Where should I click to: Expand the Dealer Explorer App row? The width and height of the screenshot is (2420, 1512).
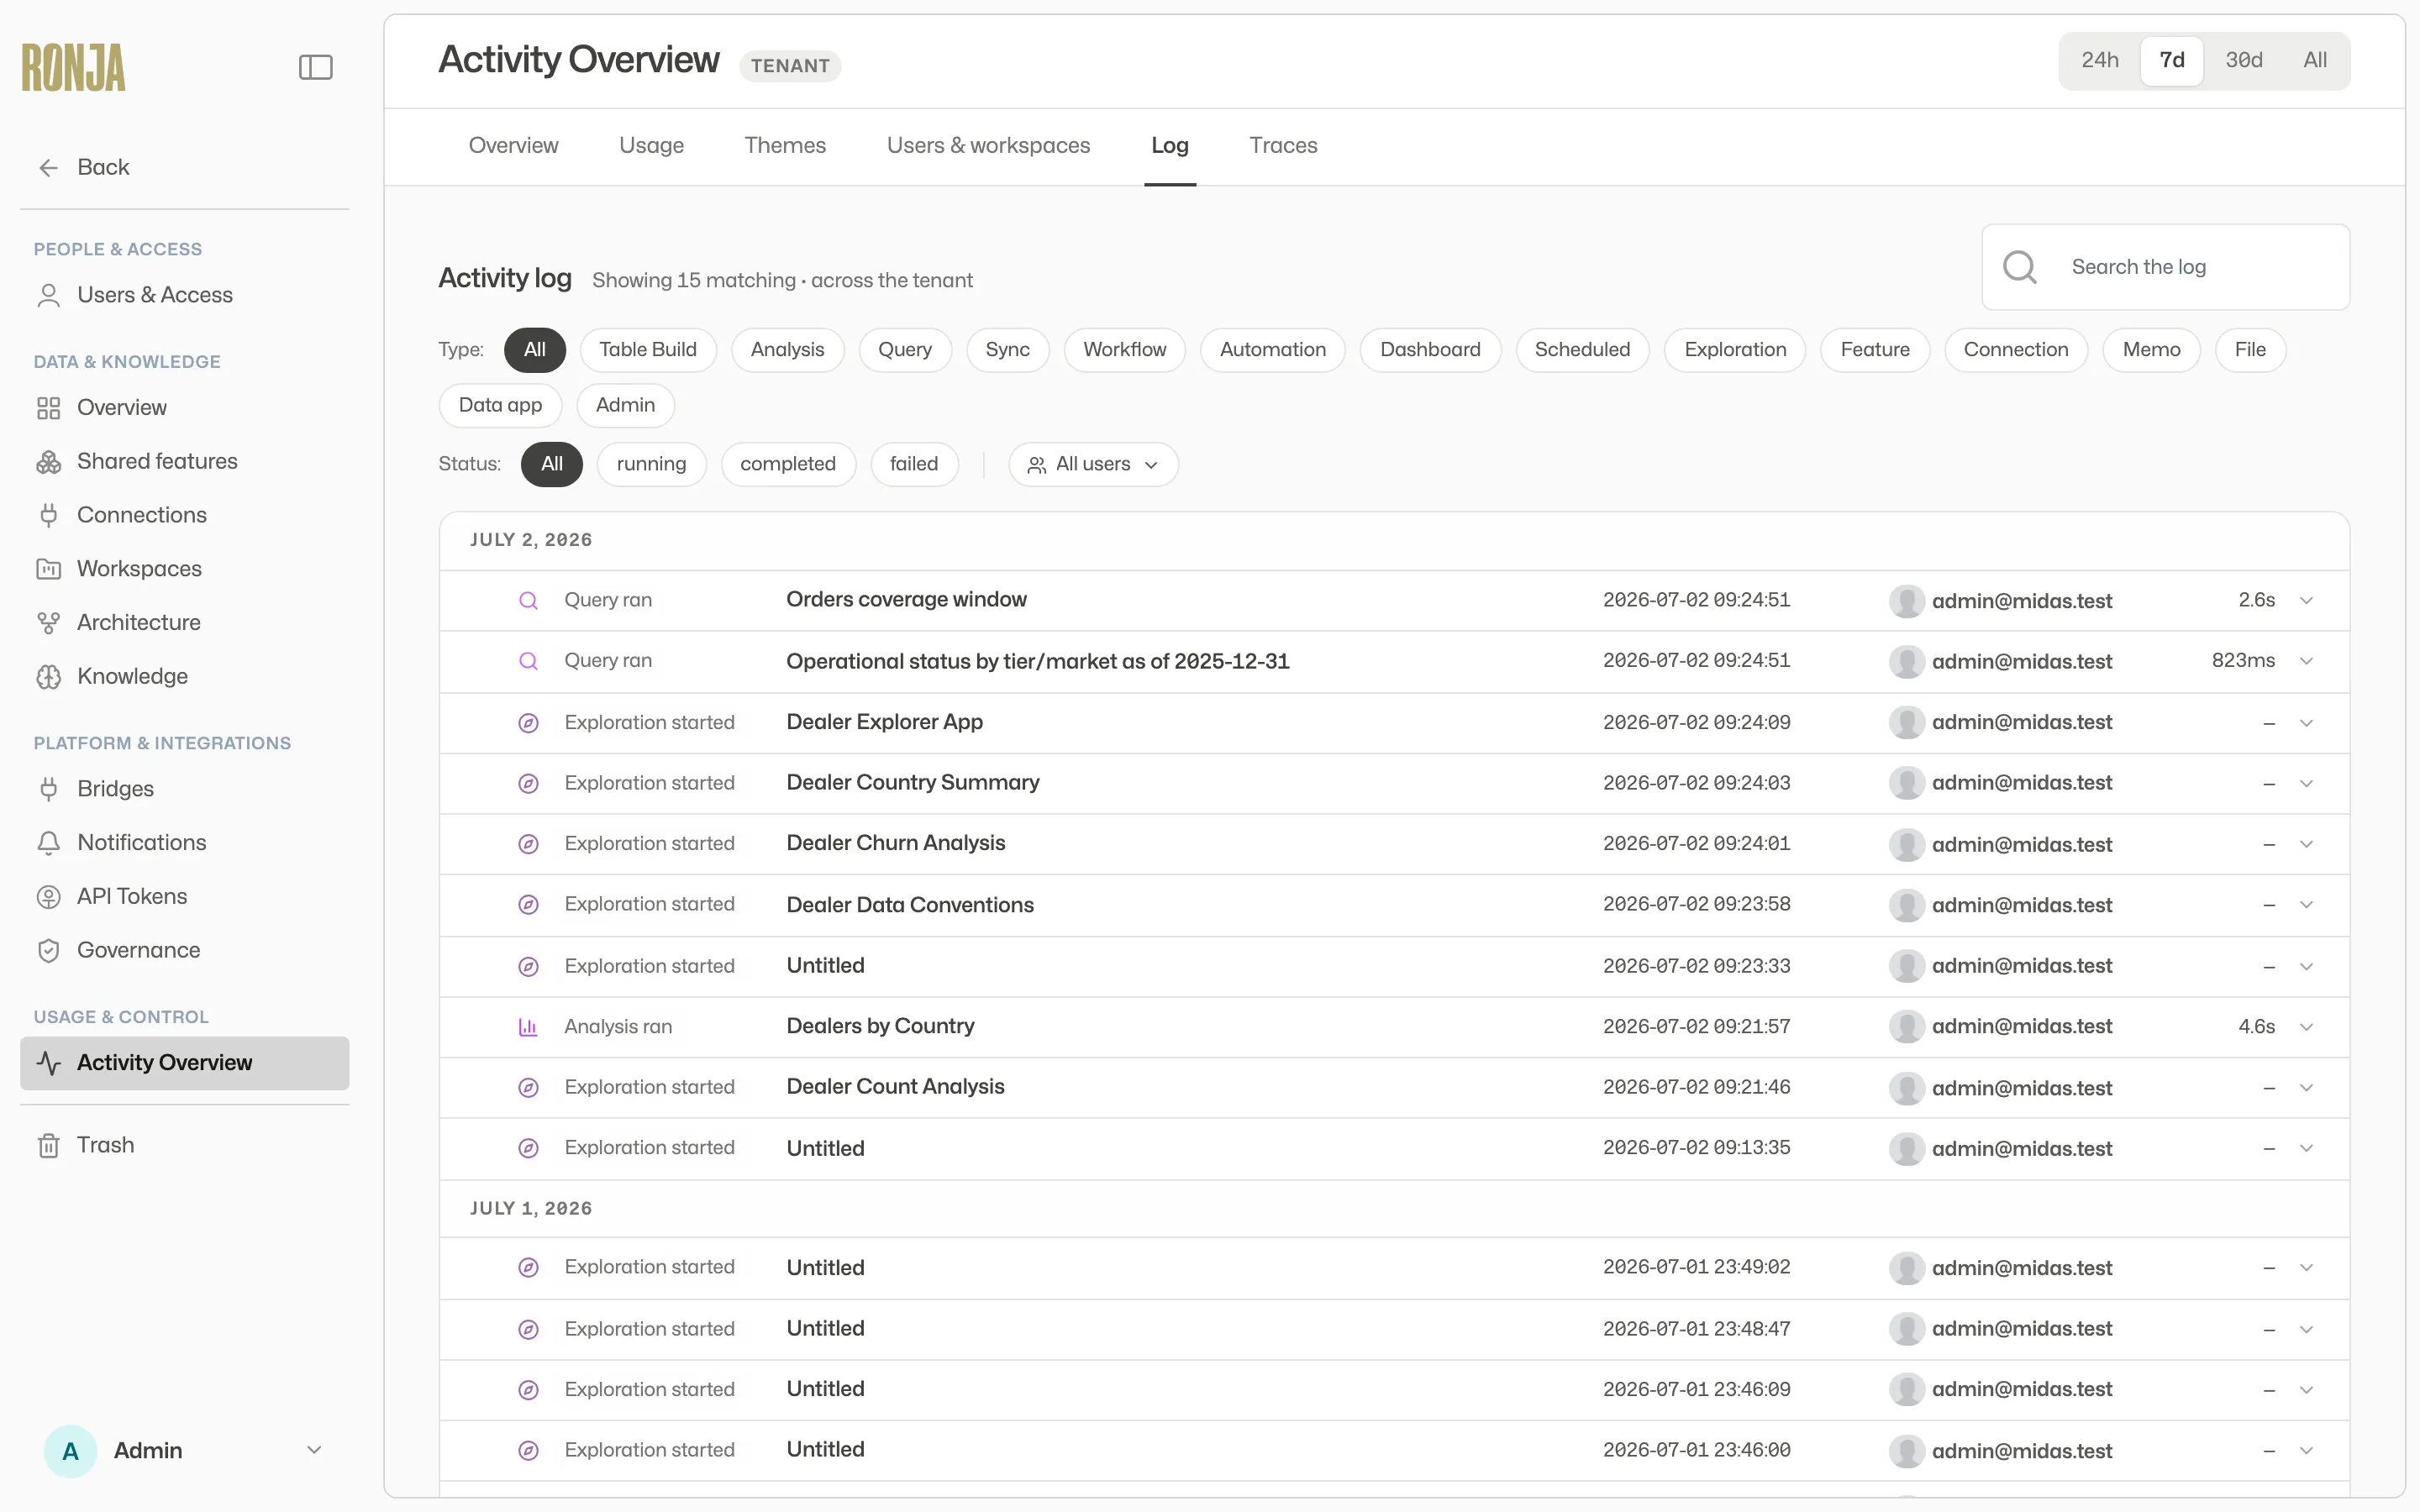click(x=2306, y=723)
